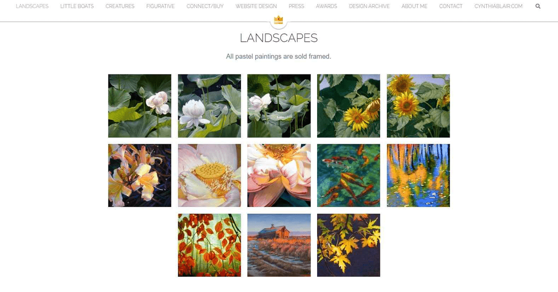558x292 pixels.
Task: Open the Little Boats menu item
Action: click(77, 7)
